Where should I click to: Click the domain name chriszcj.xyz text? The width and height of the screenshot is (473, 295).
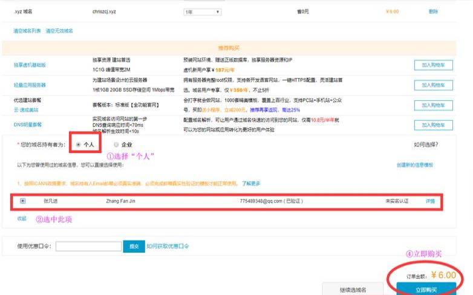pos(104,11)
